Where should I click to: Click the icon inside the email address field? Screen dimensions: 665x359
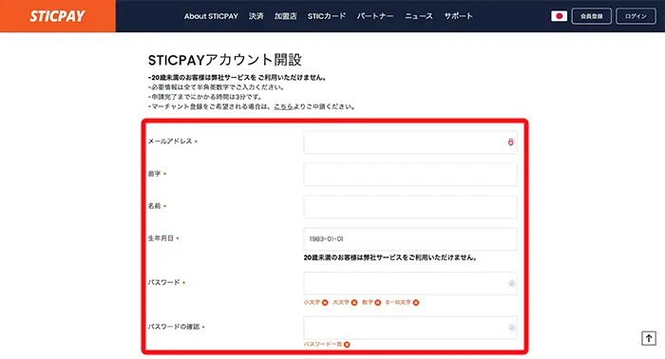click(511, 142)
